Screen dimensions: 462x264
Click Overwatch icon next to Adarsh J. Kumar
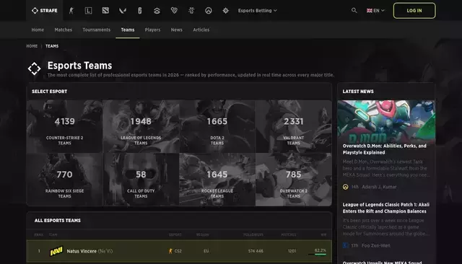click(x=345, y=187)
